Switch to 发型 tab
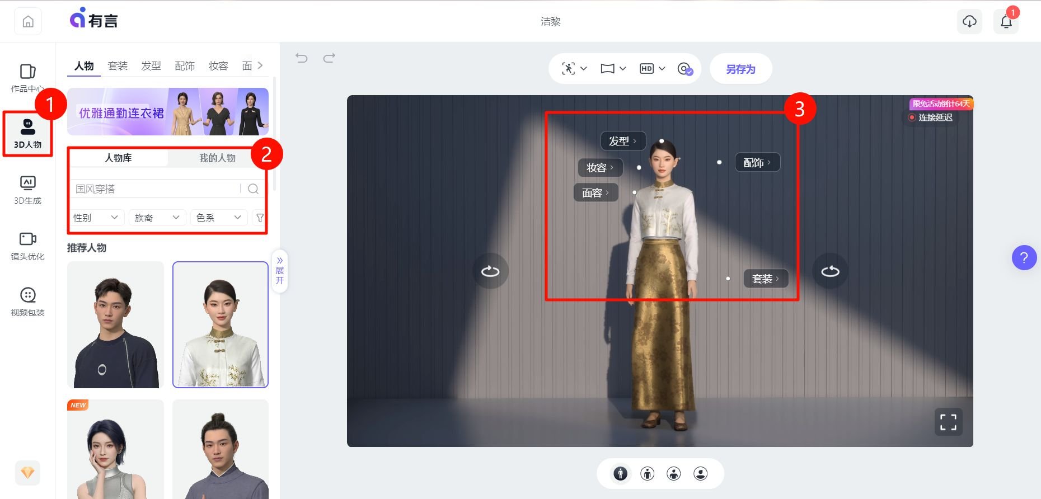 pyautogui.click(x=151, y=66)
